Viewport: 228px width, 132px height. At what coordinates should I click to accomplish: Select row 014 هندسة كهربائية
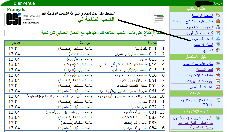click(85, 64)
